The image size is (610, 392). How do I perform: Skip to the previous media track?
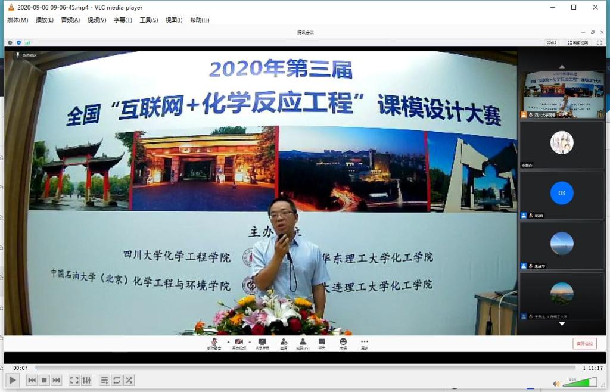[32, 380]
